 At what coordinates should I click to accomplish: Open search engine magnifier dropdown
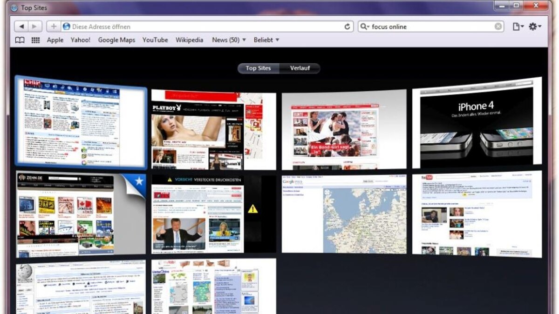[x=365, y=27]
